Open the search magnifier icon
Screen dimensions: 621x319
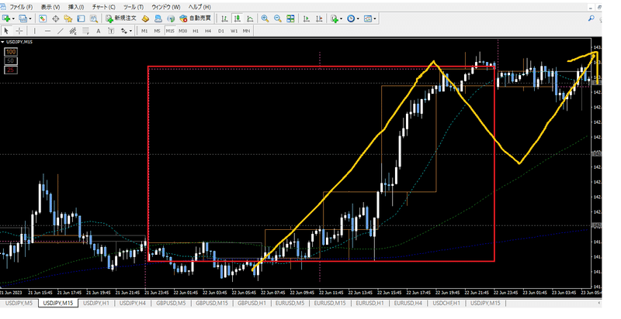[x=592, y=18]
